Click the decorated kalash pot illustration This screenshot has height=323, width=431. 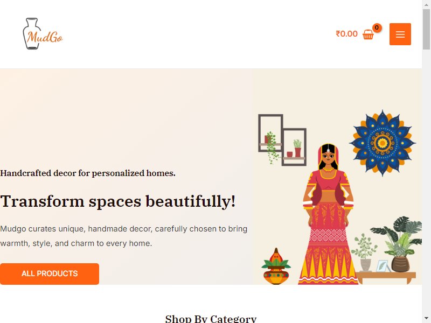pyautogui.click(x=276, y=266)
